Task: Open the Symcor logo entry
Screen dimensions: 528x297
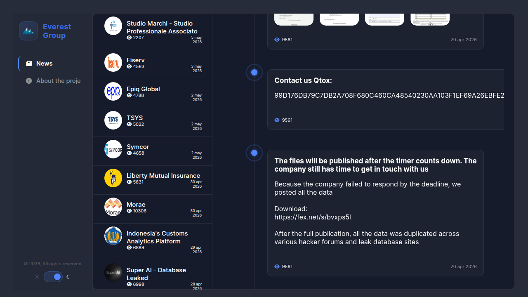Action: pyautogui.click(x=113, y=149)
